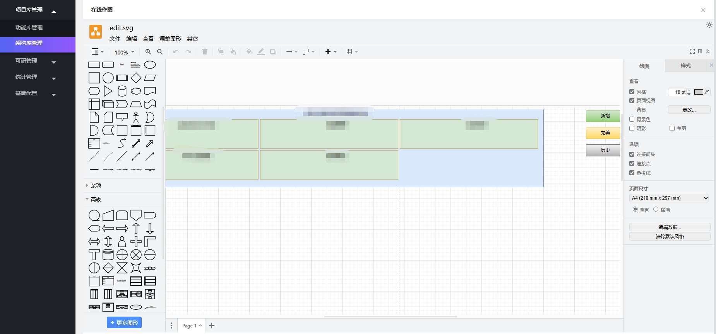Select the actor stick figure shape

point(136,117)
